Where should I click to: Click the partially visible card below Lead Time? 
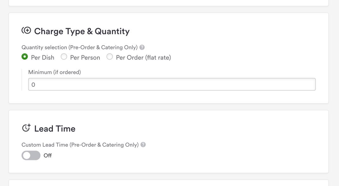click(x=168, y=183)
